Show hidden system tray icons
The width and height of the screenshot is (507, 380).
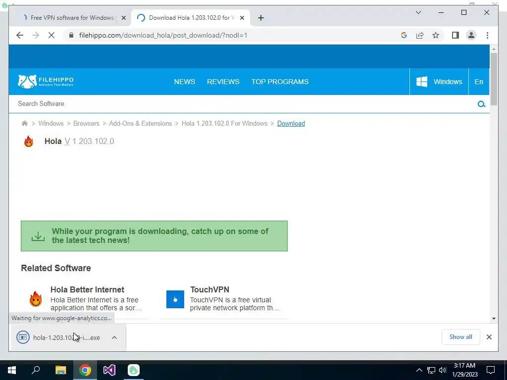point(419,370)
